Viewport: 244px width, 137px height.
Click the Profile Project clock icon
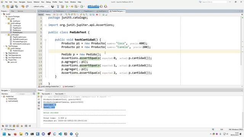coord(82,6)
